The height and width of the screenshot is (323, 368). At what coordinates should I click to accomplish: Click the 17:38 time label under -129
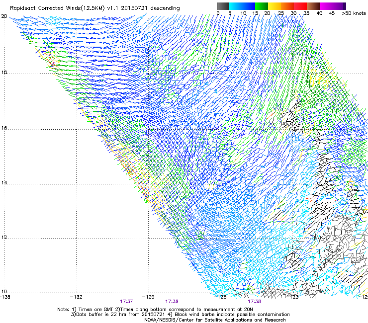(x=172, y=302)
